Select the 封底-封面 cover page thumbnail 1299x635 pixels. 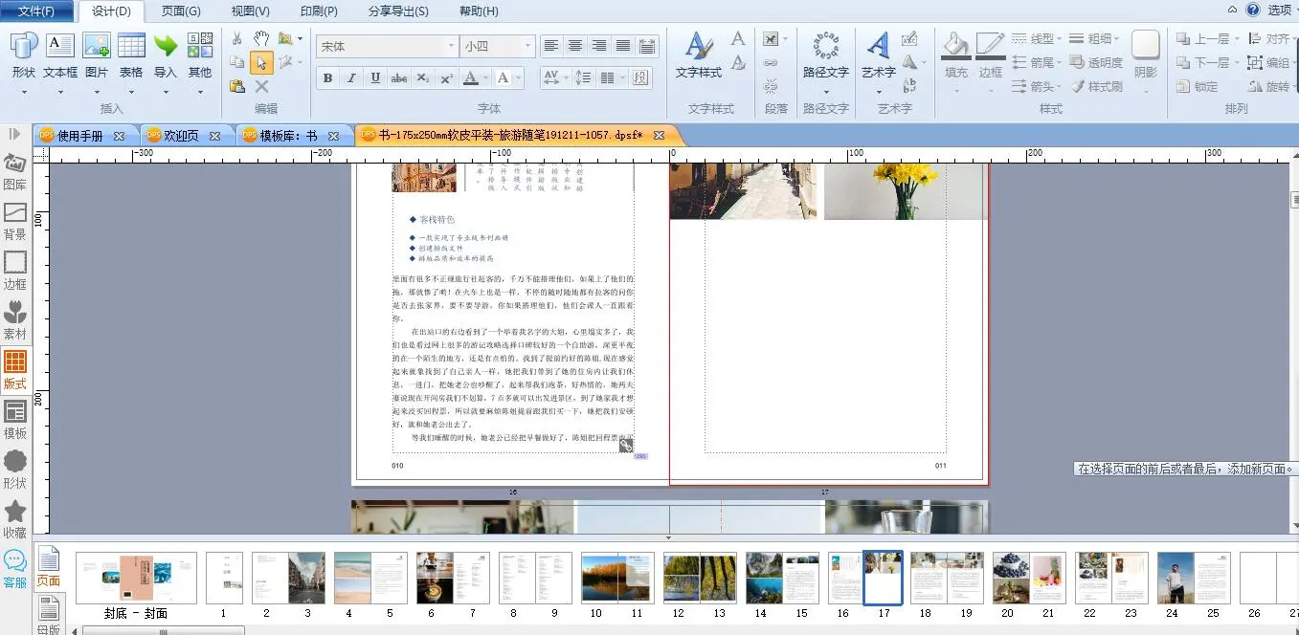(x=136, y=578)
